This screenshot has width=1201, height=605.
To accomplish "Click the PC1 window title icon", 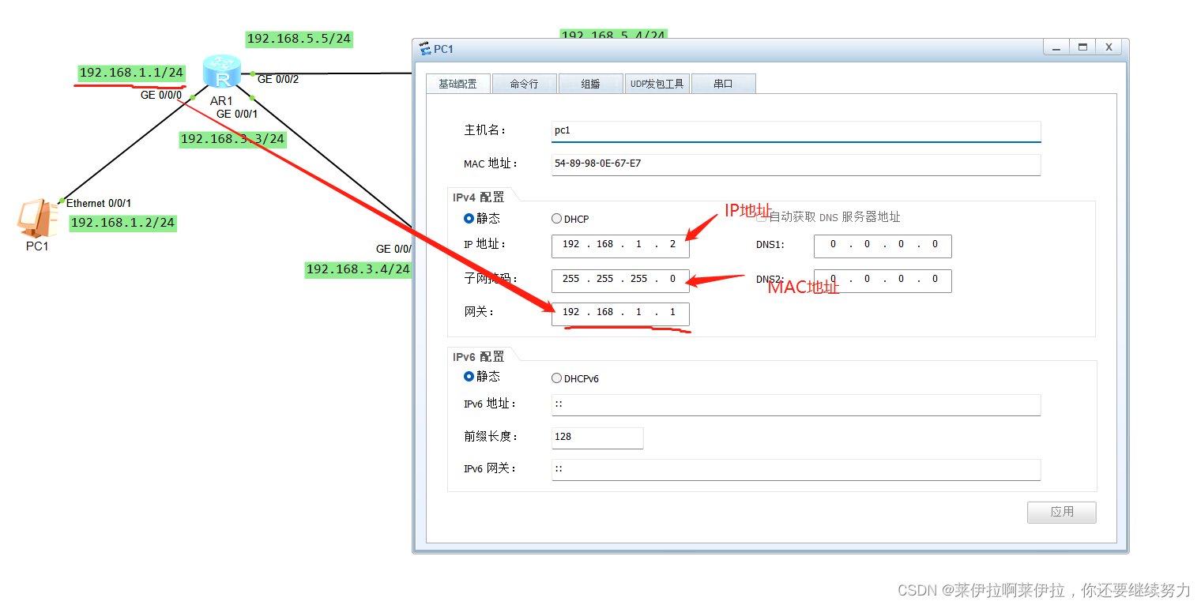I will click(425, 49).
